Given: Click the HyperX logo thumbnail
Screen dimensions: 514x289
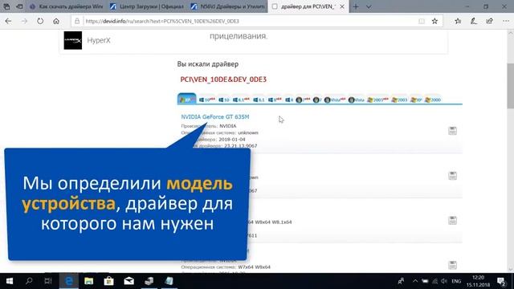Looking at the screenshot, I should 73,40.
